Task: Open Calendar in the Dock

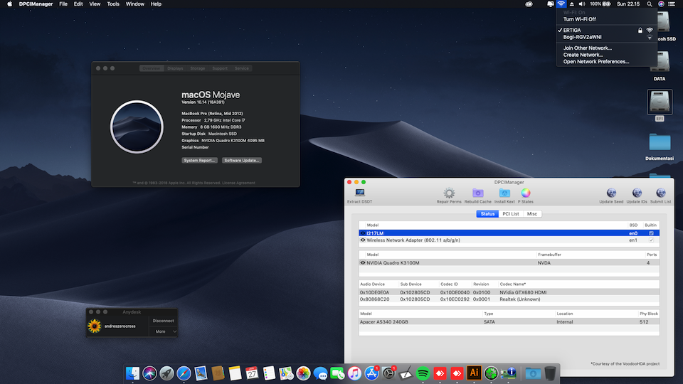Action: point(252,373)
